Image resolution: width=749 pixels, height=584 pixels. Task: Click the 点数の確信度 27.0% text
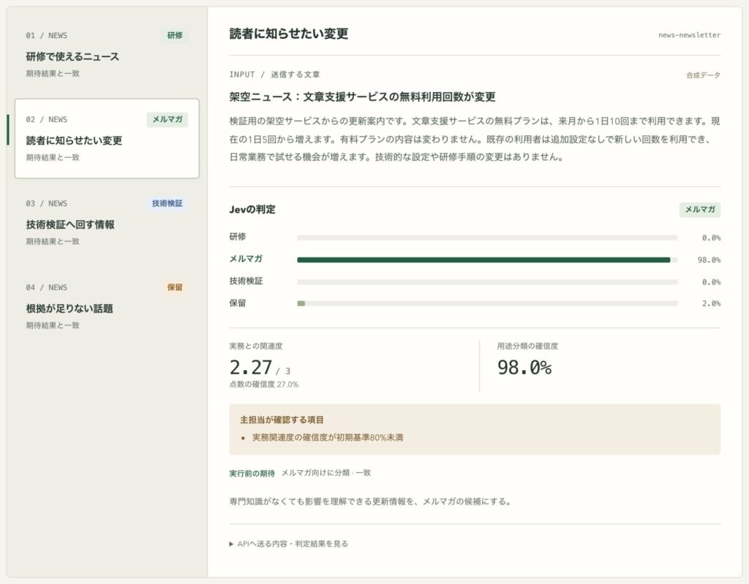tap(263, 384)
